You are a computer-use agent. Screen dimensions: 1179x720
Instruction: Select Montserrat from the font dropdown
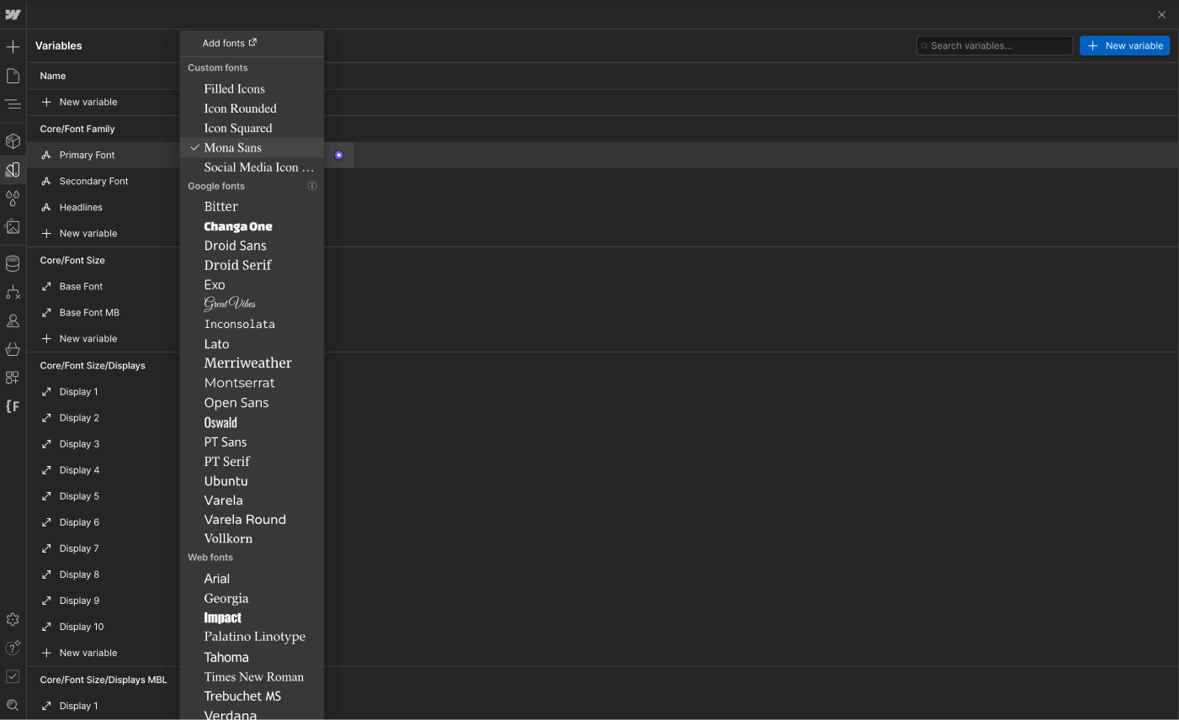(241, 383)
